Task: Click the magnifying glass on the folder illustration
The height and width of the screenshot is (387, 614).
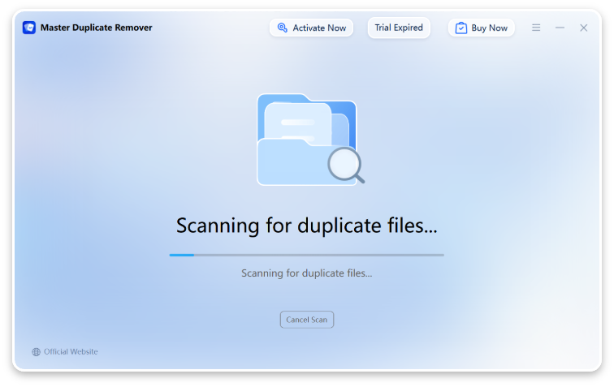Action: (346, 166)
